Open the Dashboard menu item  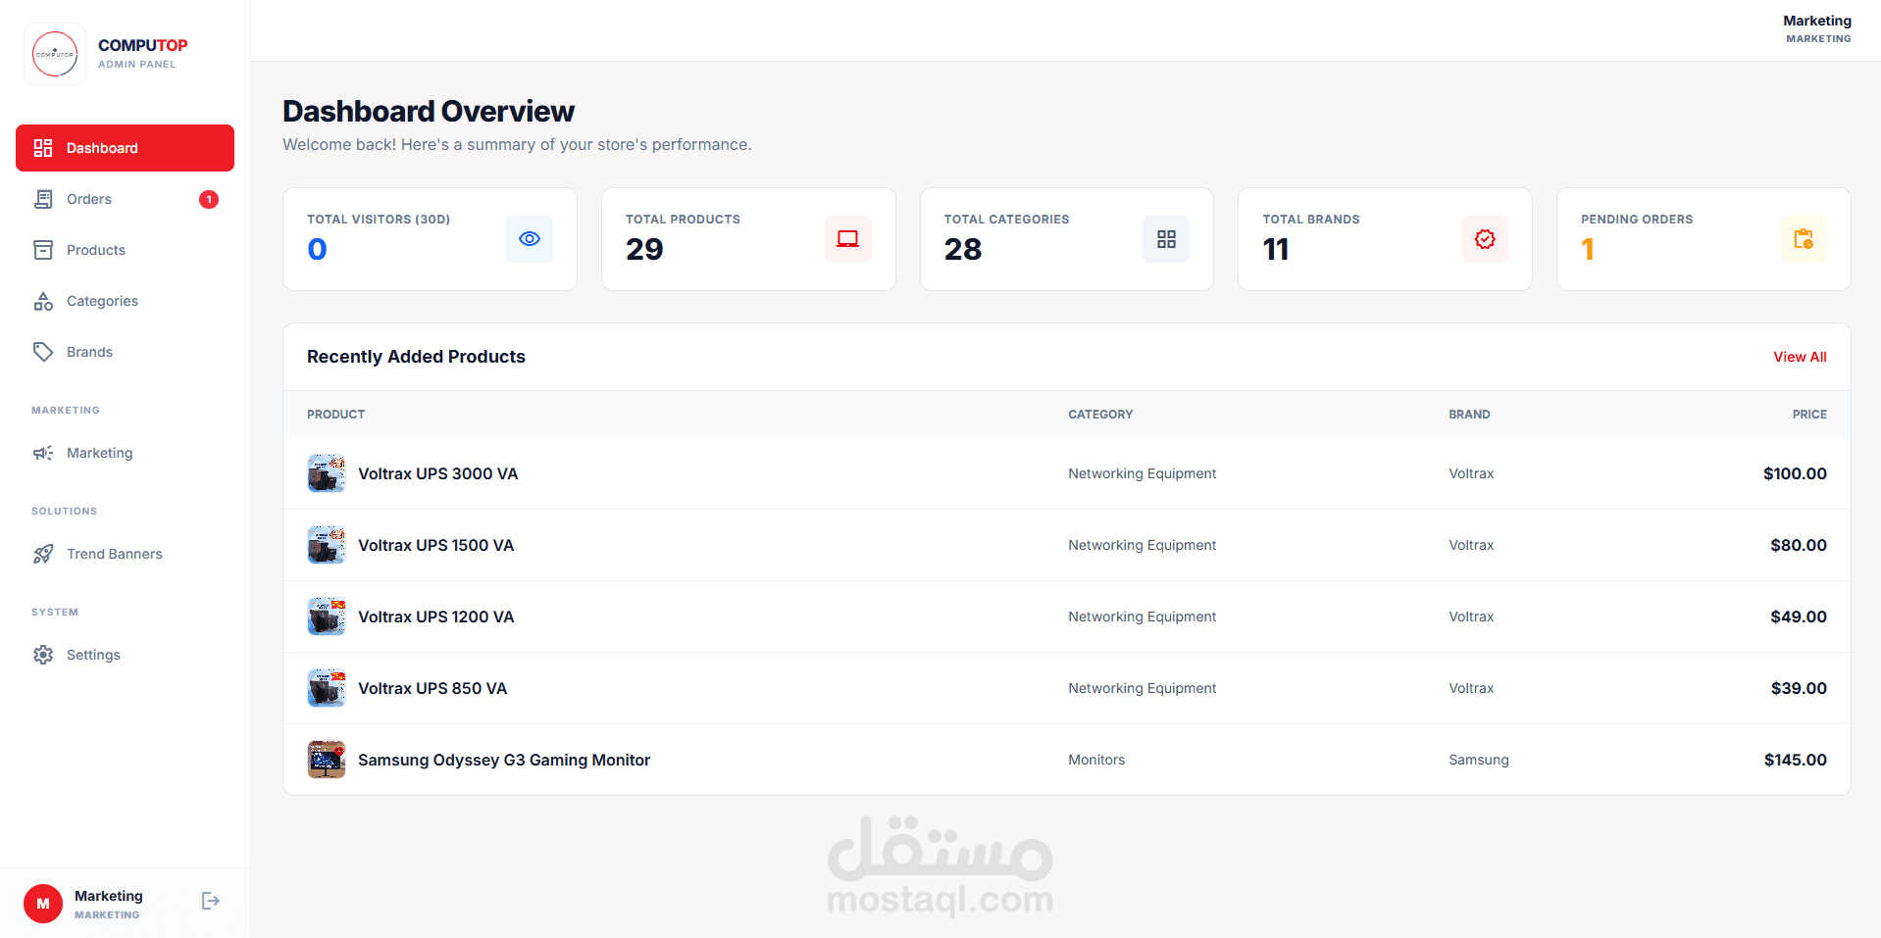(x=125, y=148)
